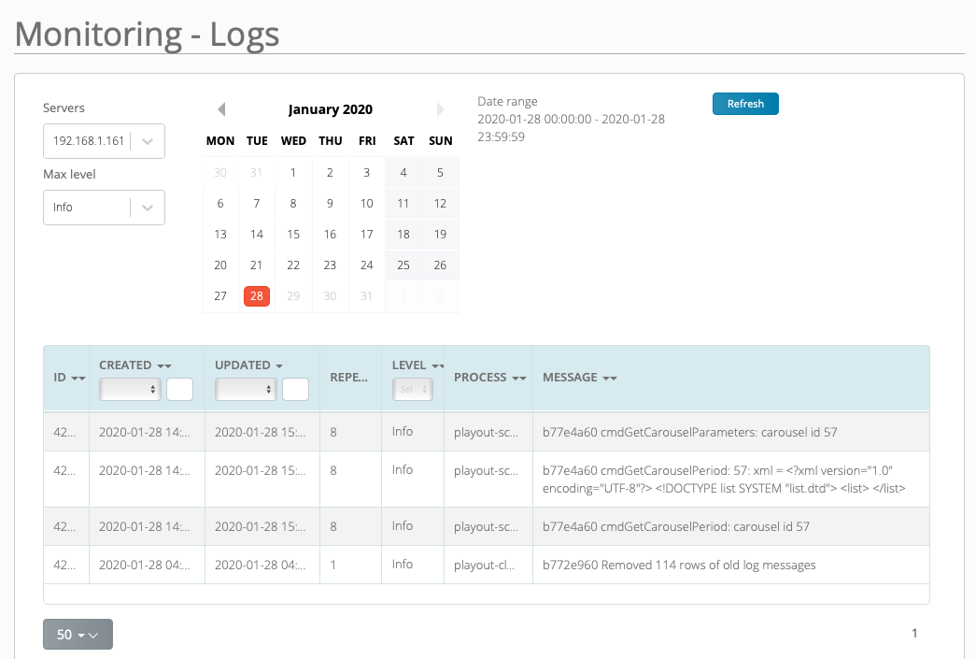Select January 9 in calendar
Screen dimensions: 976x659
point(330,203)
